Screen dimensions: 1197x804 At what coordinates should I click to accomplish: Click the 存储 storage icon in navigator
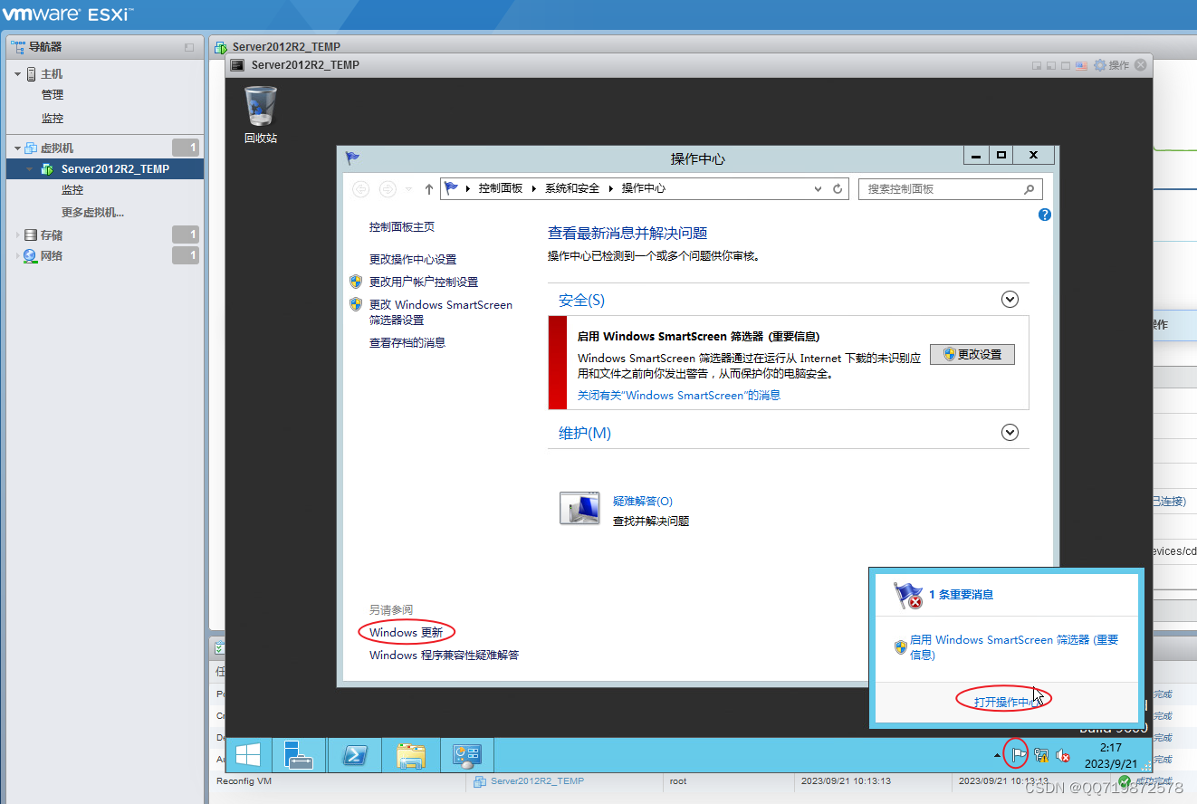point(31,234)
